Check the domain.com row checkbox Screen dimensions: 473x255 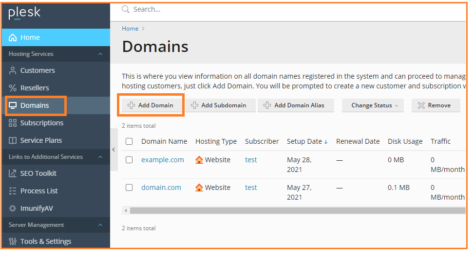click(x=129, y=187)
